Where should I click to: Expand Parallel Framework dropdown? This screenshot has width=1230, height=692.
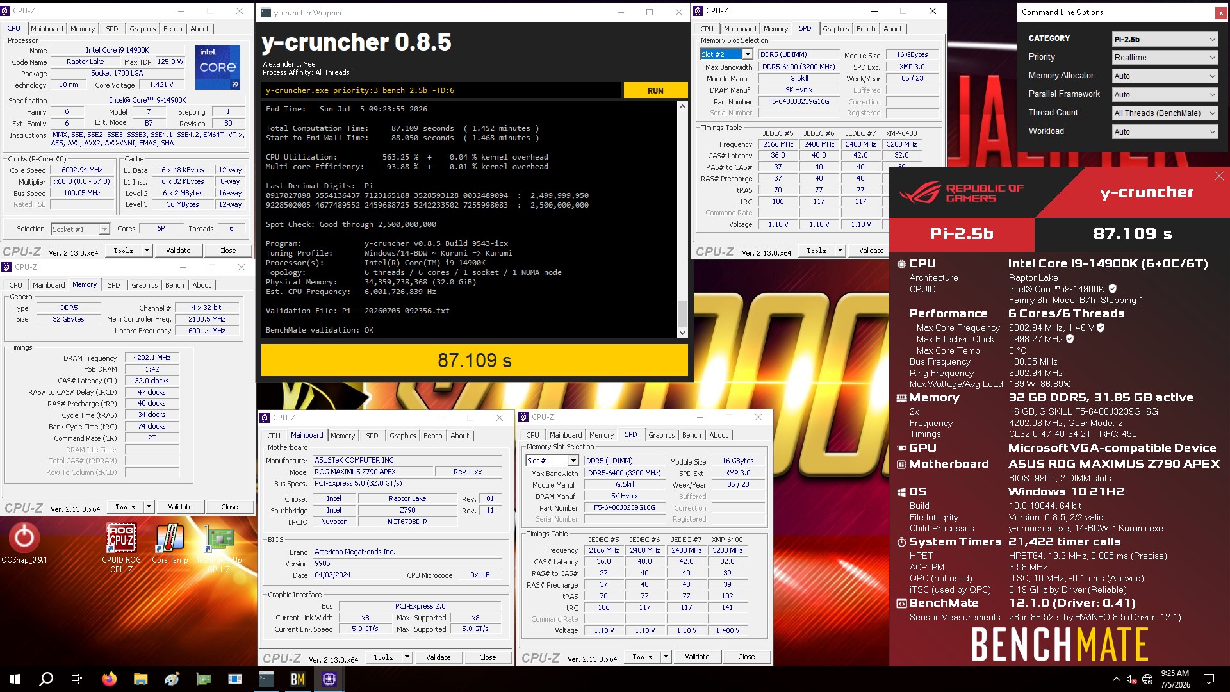(1165, 95)
